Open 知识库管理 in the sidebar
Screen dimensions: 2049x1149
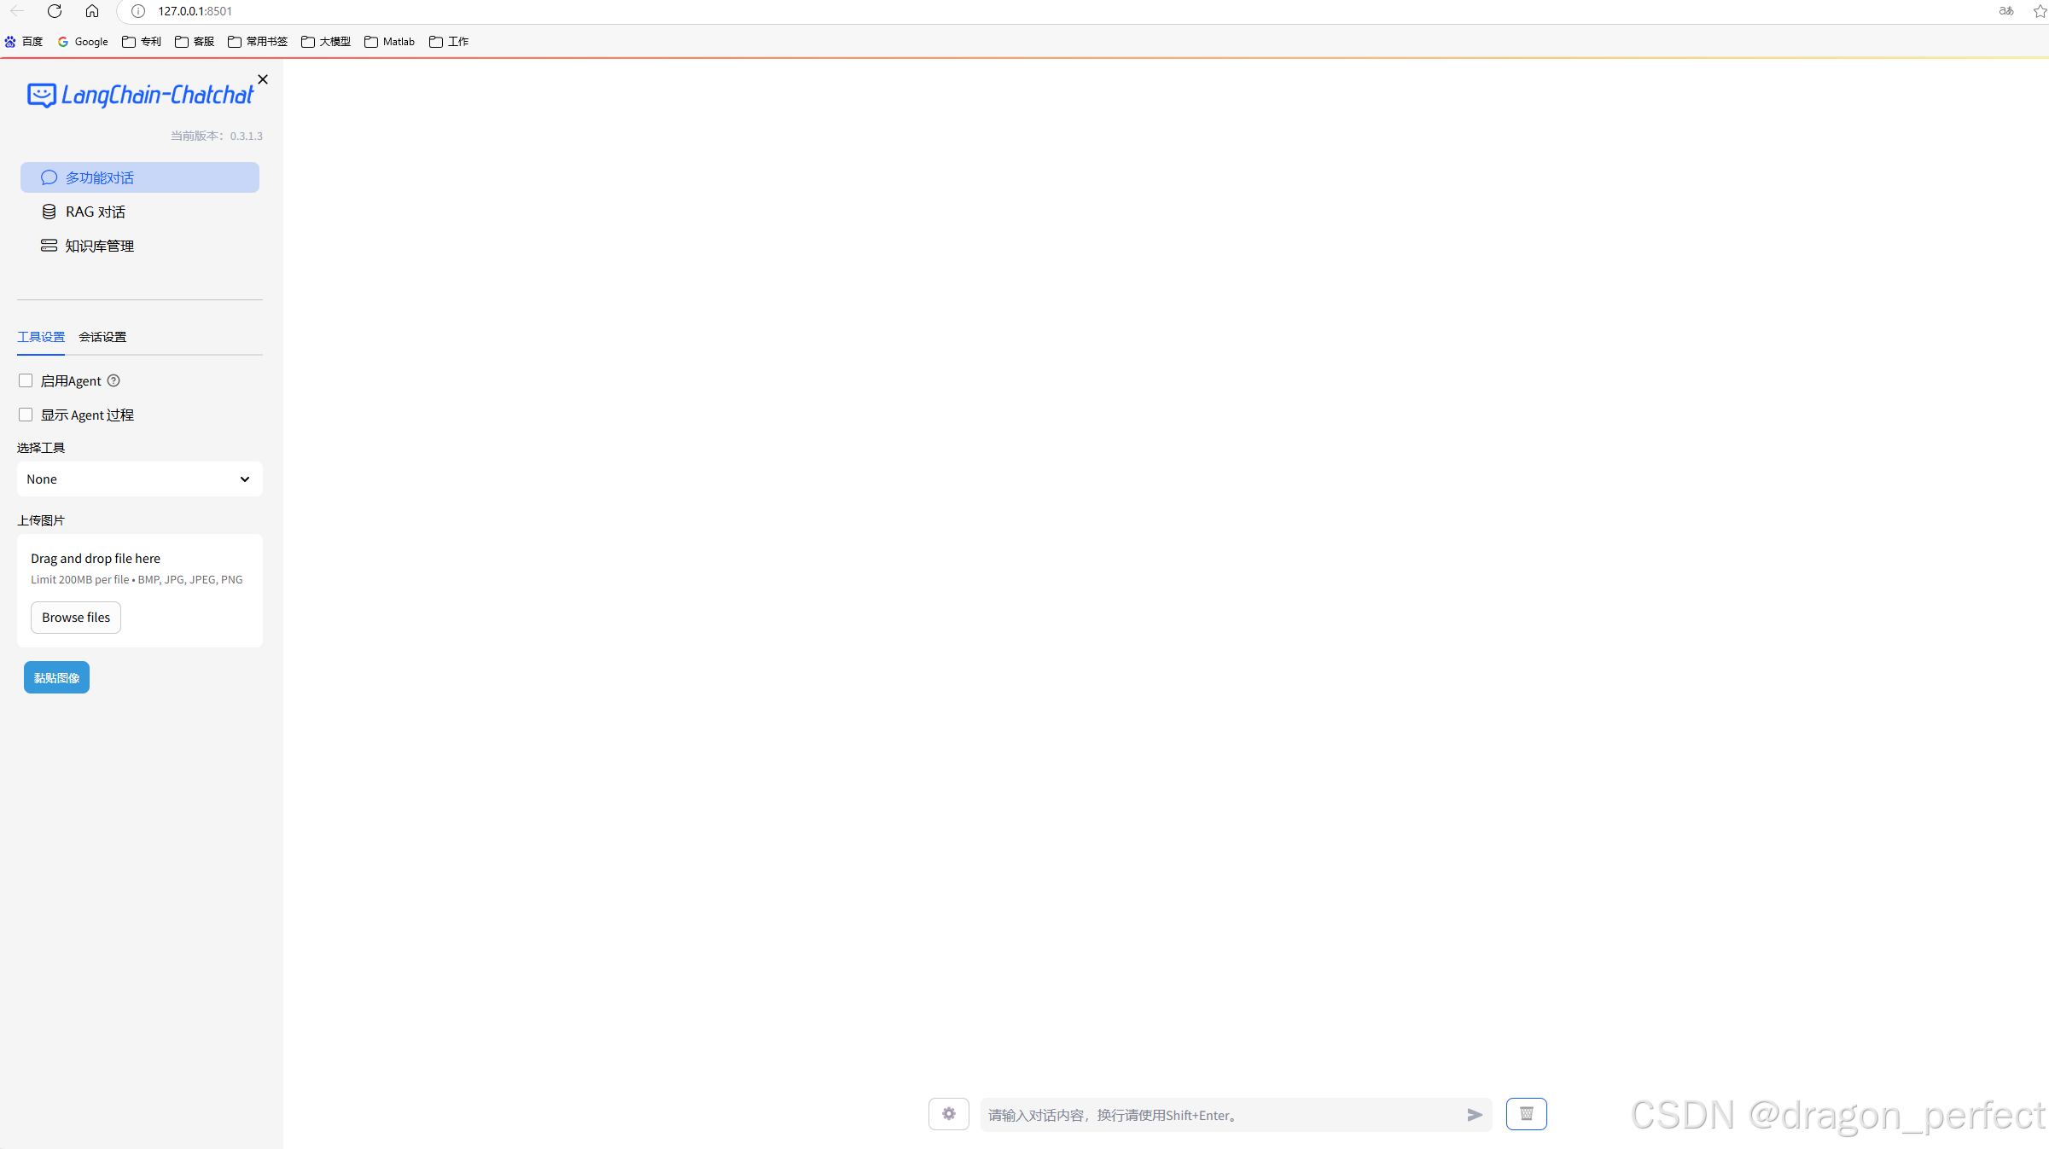pyautogui.click(x=99, y=246)
